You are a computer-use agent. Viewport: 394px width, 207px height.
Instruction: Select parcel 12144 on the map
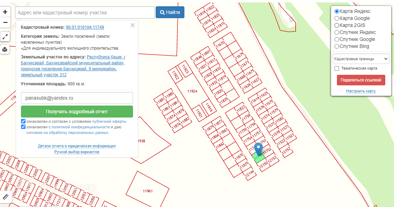pyautogui.click(x=250, y=174)
